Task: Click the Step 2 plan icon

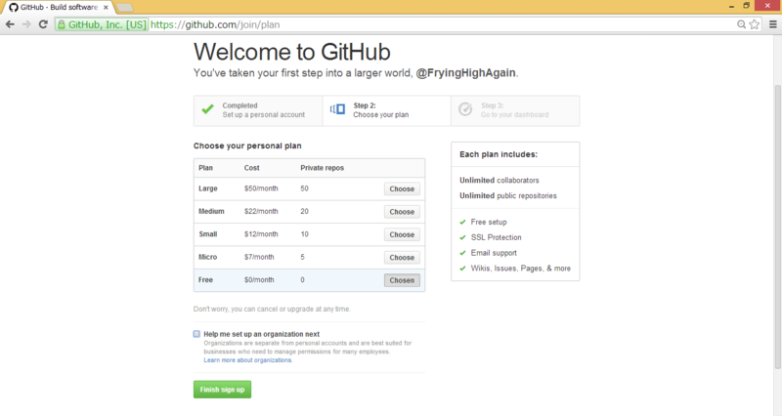Action: (x=337, y=109)
